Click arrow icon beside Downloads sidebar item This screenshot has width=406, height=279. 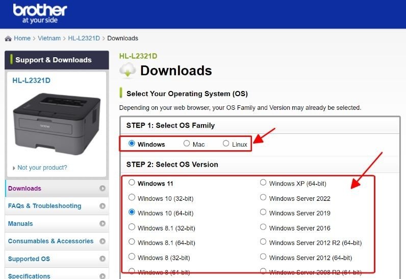pos(103,189)
